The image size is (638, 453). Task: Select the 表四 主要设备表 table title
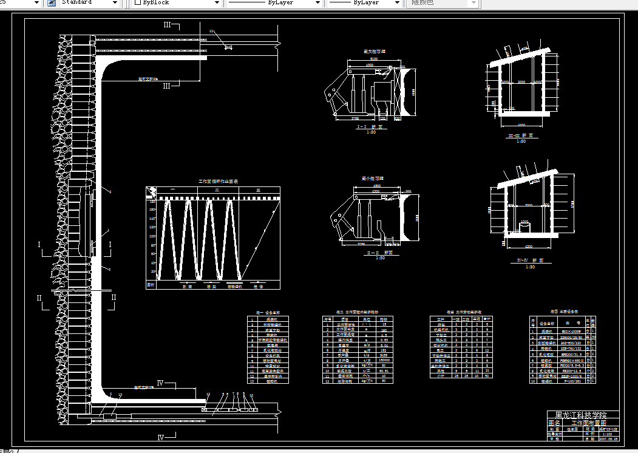tap(564, 312)
